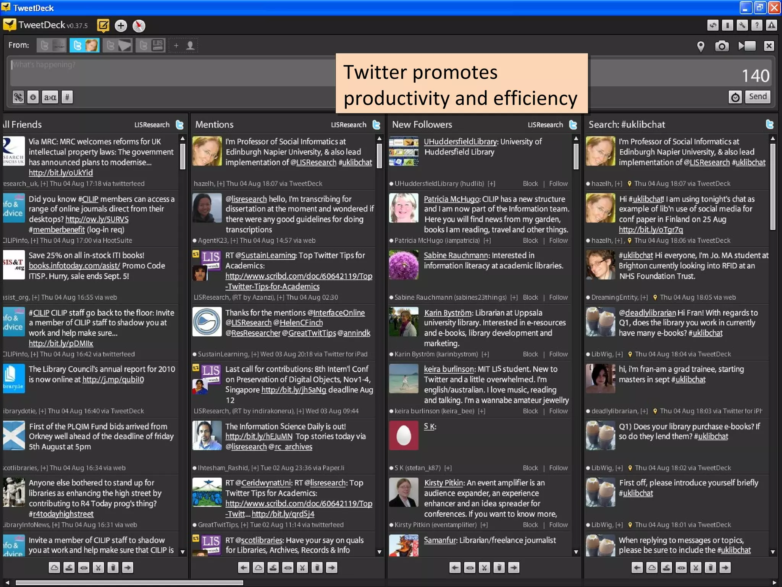Mark all seen in New Followers column
The image size is (782, 587).
pos(470,568)
